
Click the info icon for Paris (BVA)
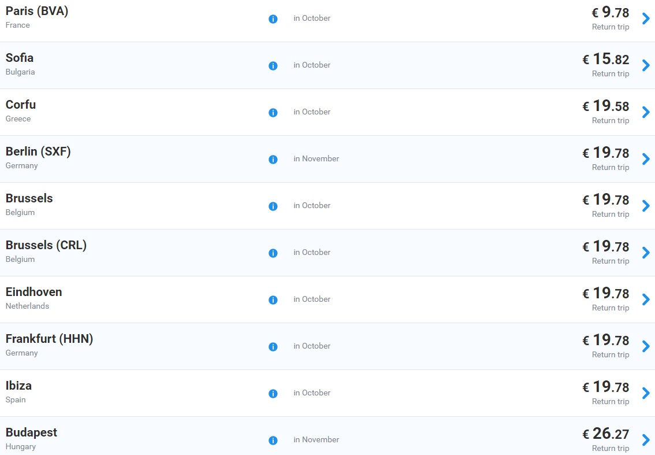coord(273,19)
